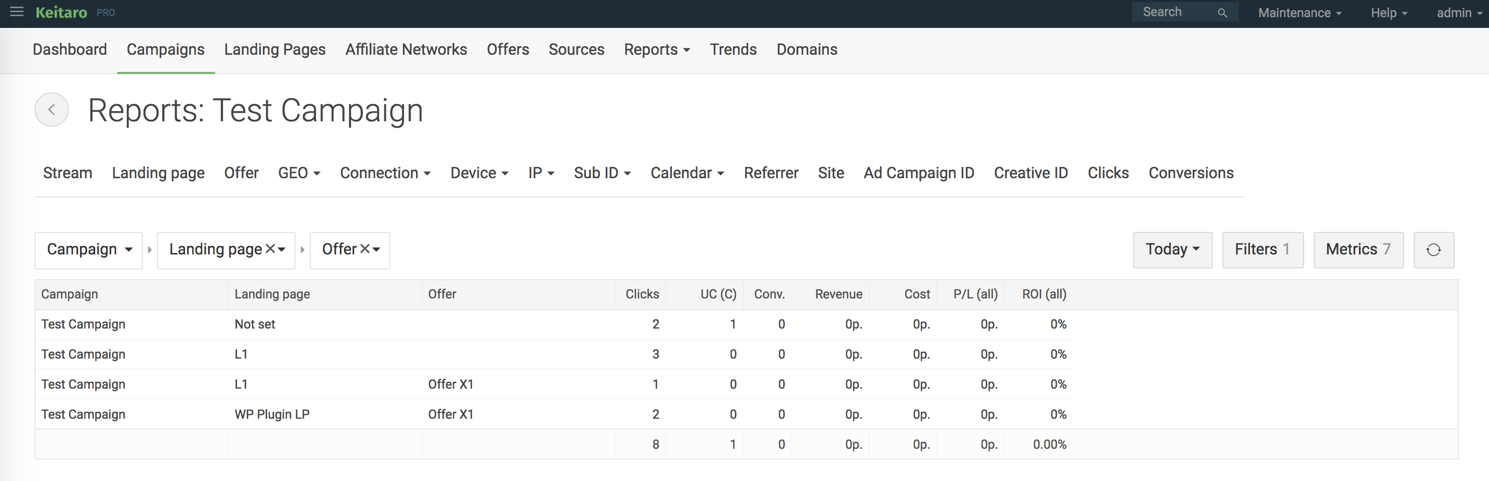Open the Filters panel button

point(1262,250)
